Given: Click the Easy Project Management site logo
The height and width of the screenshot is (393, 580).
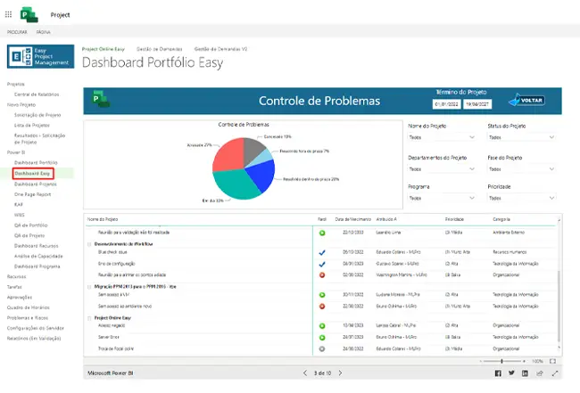Looking at the screenshot, I should pyautogui.click(x=41, y=56).
